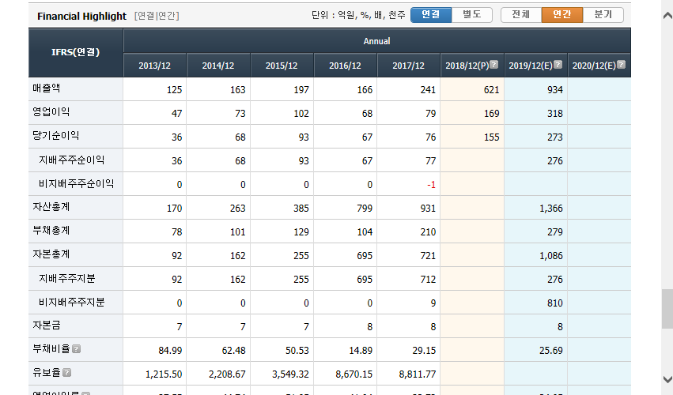Click 자산총계 value 1,366
The height and width of the screenshot is (395, 673).
pos(551,208)
